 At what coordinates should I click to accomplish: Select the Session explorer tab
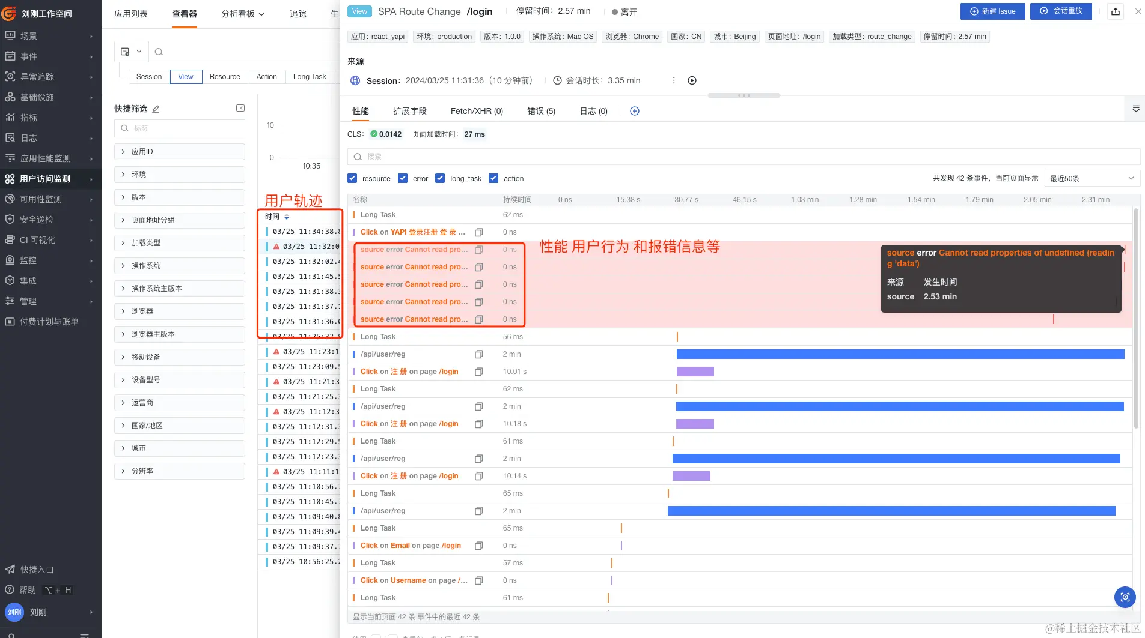(149, 77)
